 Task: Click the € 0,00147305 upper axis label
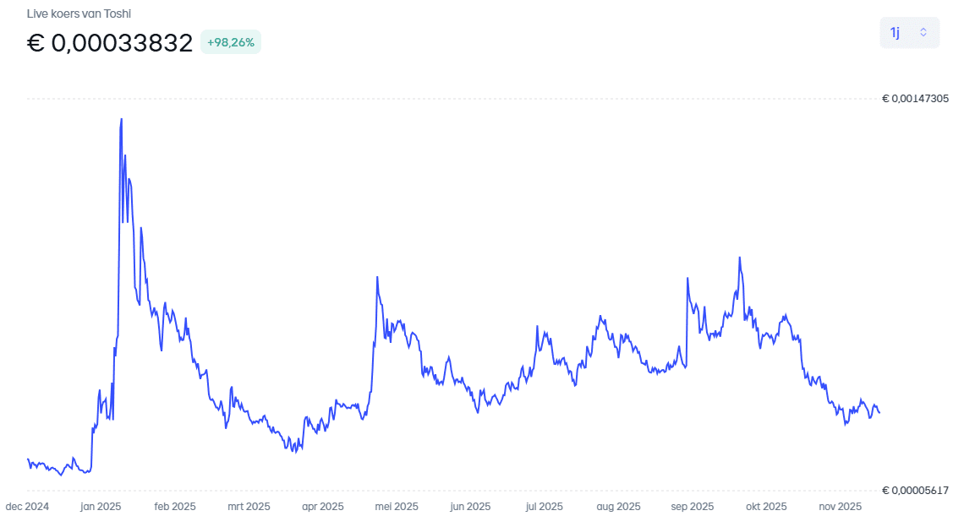[x=917, y=99]
